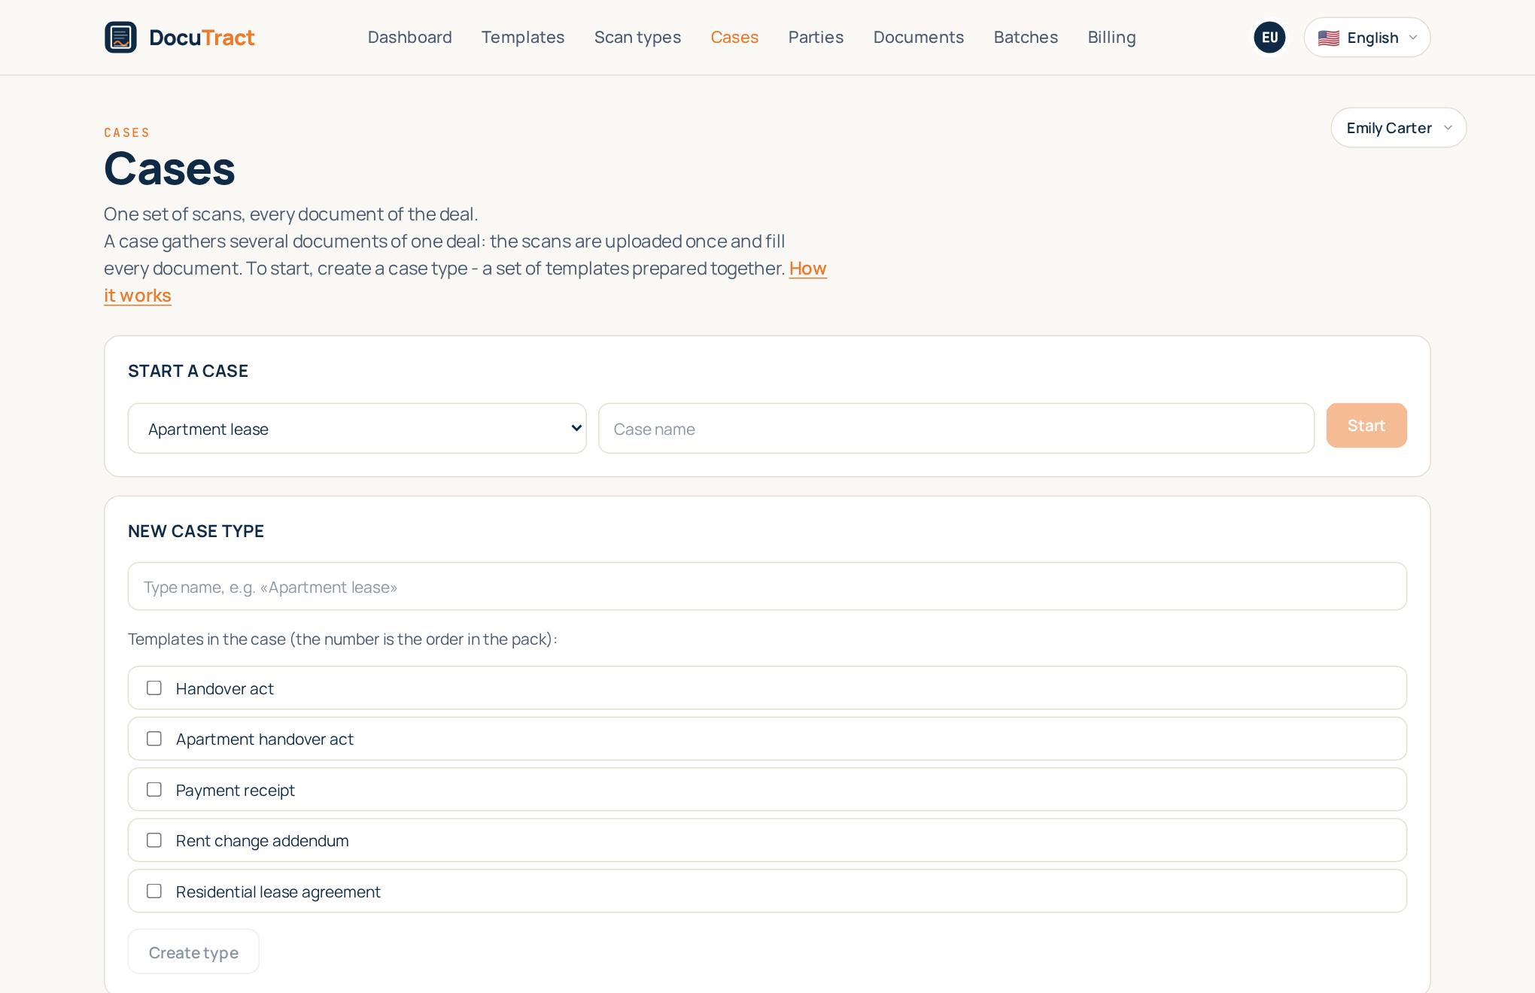Click into the Type name text field
This screenshot has height=993, width=1535.
coord(767,586)
